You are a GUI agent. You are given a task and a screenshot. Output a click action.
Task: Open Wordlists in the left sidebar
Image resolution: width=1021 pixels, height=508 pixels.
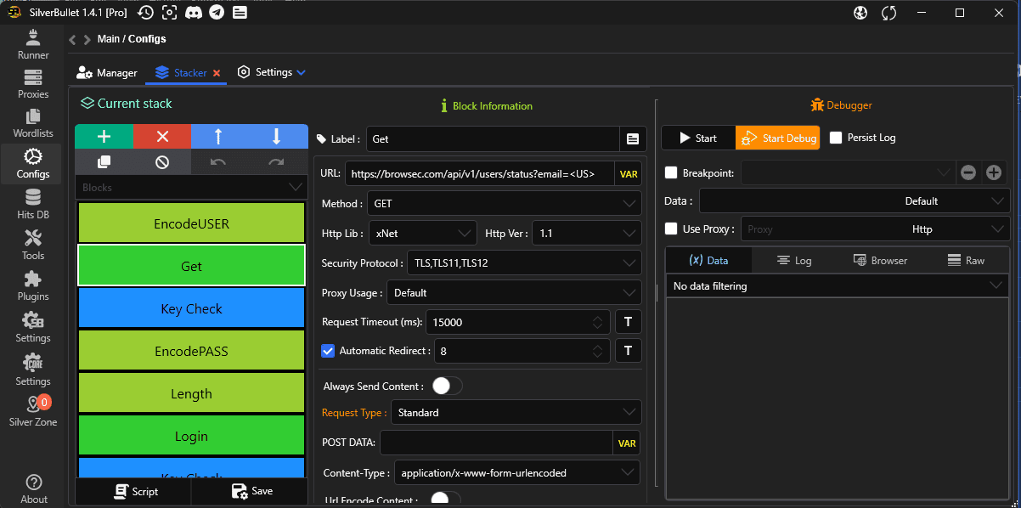click(33, 123)
